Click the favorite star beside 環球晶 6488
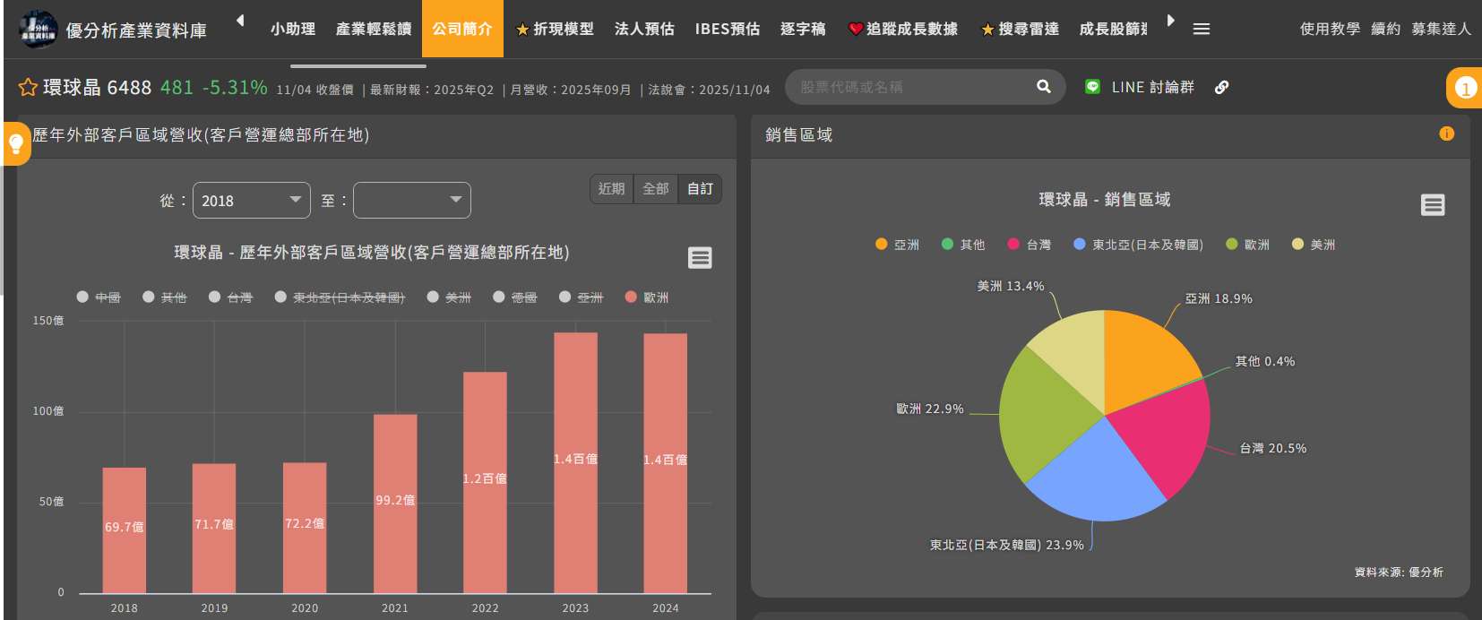 click(28, 87)
